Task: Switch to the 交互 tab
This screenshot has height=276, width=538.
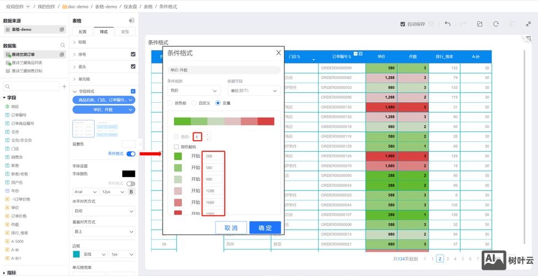Action: point(125,31)
